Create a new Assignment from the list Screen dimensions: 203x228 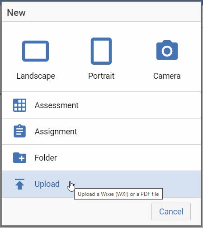tap(101, 132)
